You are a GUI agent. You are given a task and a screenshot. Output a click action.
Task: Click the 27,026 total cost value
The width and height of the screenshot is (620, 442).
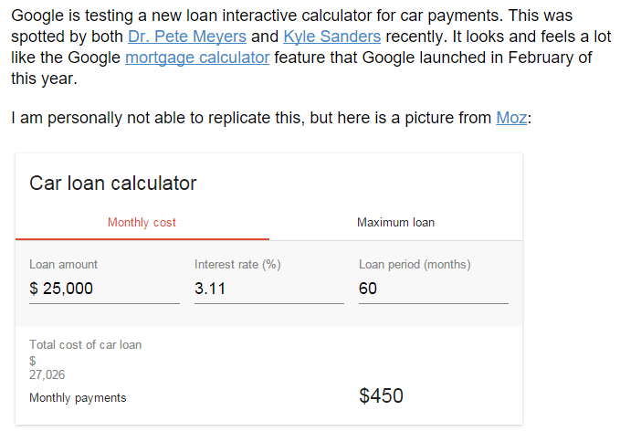point(47,374)
